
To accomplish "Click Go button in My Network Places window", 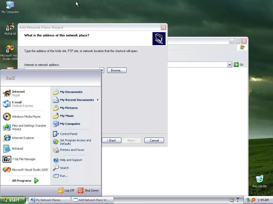I will click(x=239, y=65).
